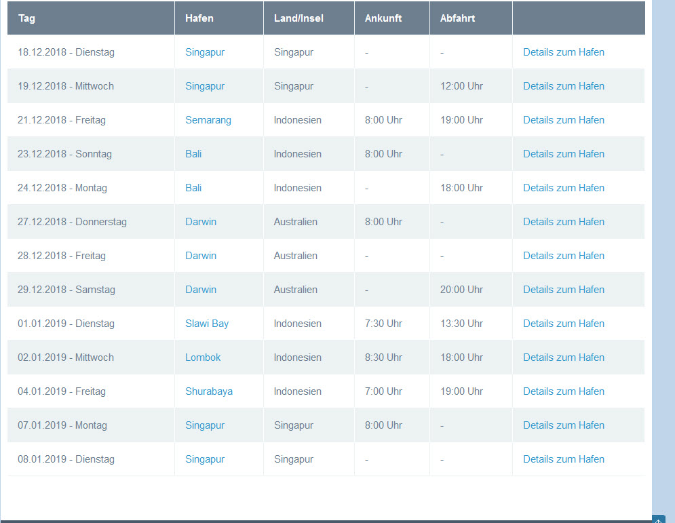View Details zum Hafen for Slawi Bay
Viewport: 675px width, 523px height.
point(563,324)
